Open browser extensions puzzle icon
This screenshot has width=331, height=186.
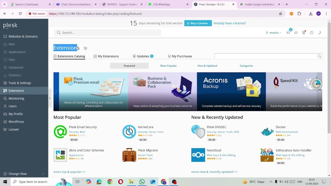[299, 14]
